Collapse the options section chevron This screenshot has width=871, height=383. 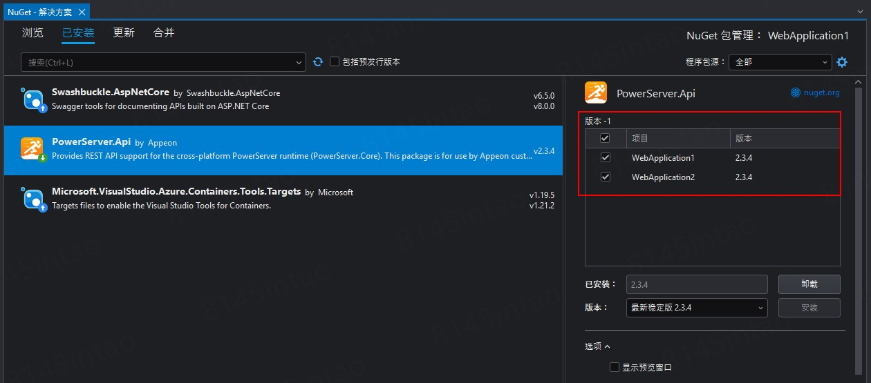(x=608, y=346)
